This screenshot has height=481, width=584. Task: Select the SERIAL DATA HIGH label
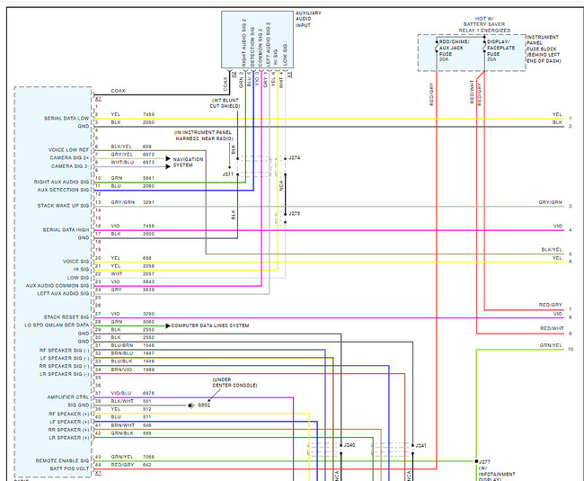pos(66,230)
